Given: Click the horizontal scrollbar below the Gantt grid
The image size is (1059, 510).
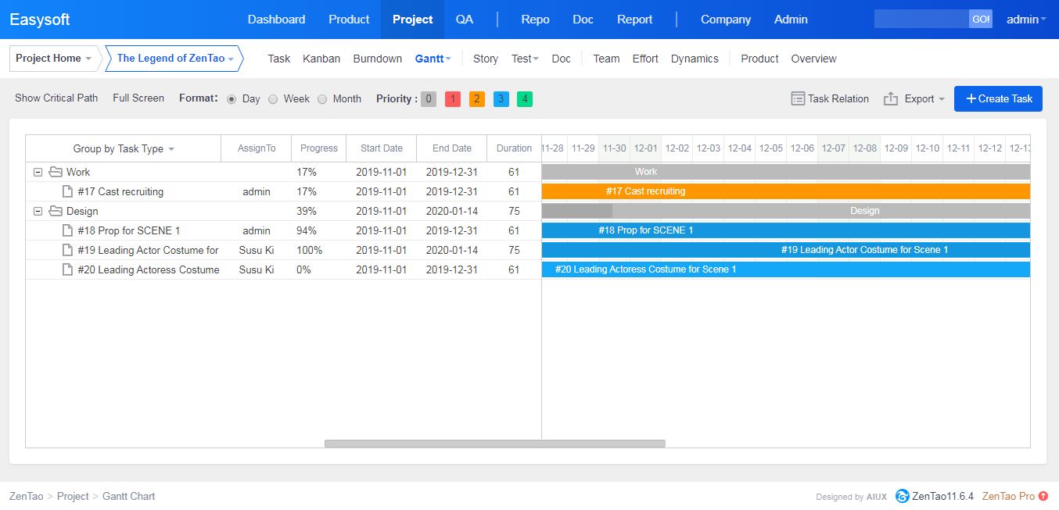Looking at the screenshot, I should click(x=494, y=444).
